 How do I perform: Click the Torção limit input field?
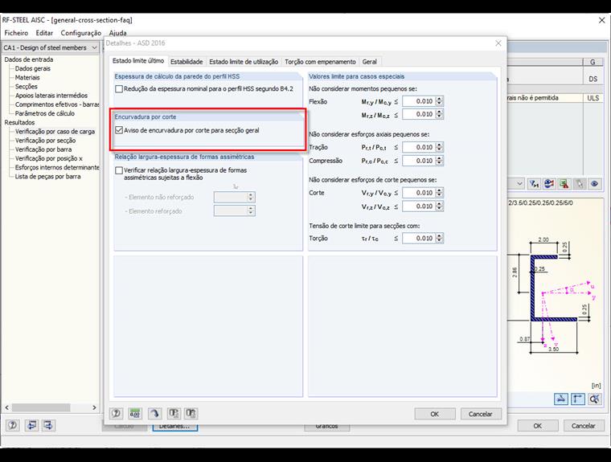tap(419, 238)
